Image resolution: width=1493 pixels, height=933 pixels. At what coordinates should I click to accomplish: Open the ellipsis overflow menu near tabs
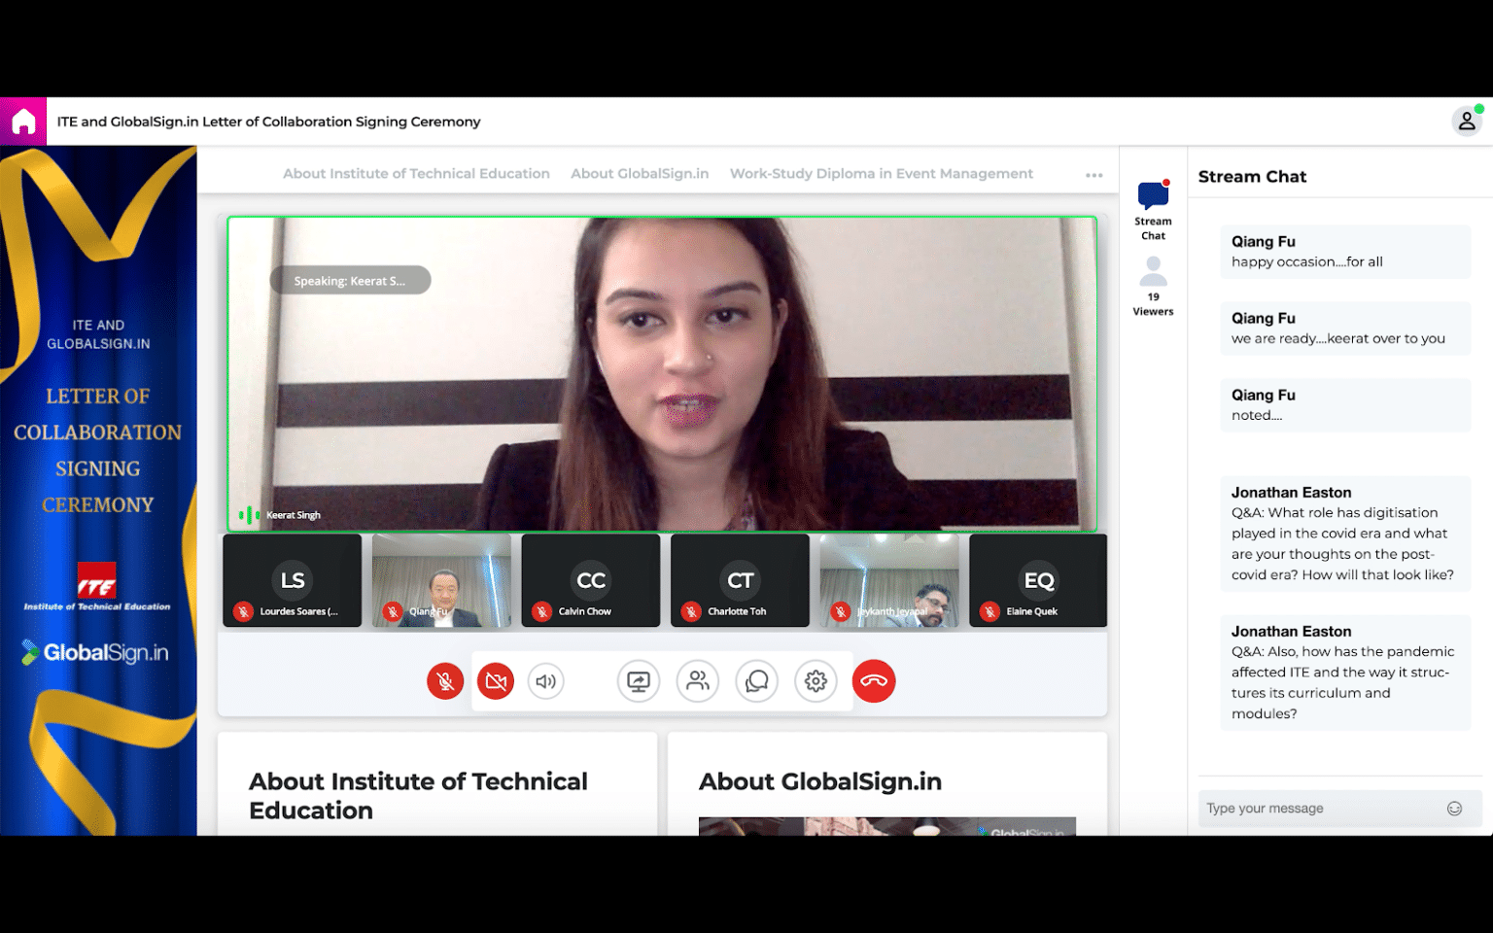[1094, 173]
